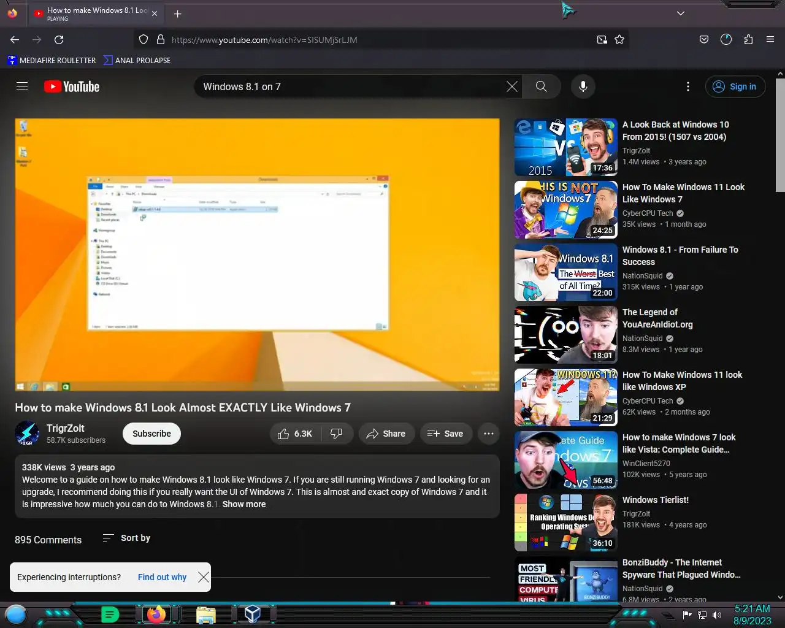
Task: Show hidden tray icons
Action: click(x=668, y=615)
